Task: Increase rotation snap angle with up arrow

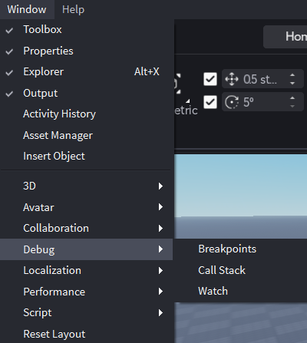Action: click(292, 98)
